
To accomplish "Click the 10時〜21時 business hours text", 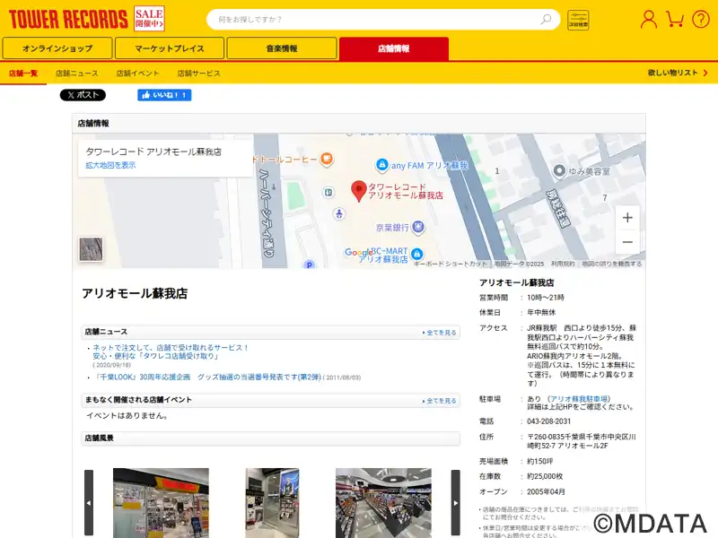I will [x=546, y=298].
